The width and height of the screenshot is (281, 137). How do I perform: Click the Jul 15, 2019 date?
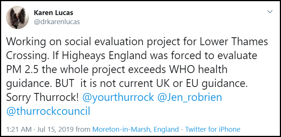[x=56, y=129]
